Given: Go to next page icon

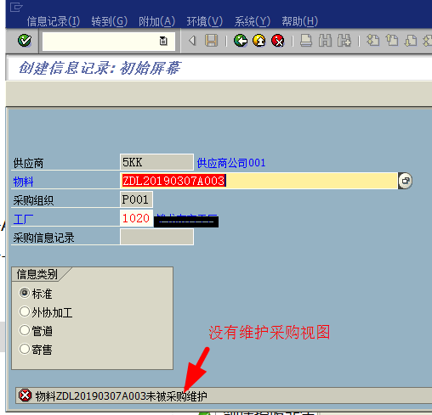Looking at the screenshot, I should (x=411, y=41).
